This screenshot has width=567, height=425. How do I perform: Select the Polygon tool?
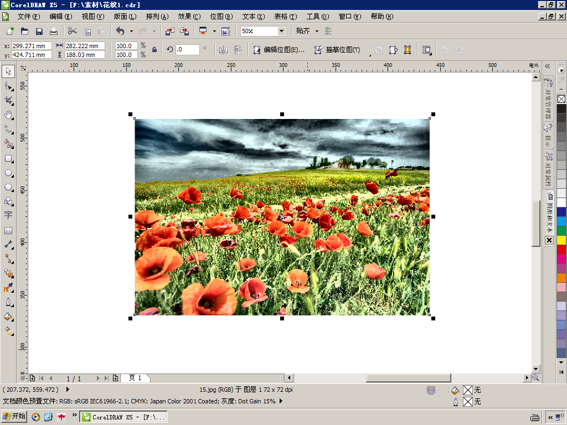8,188
